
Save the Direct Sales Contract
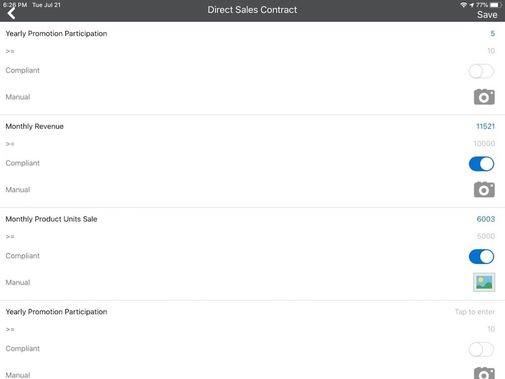click(x=487, y=15)
